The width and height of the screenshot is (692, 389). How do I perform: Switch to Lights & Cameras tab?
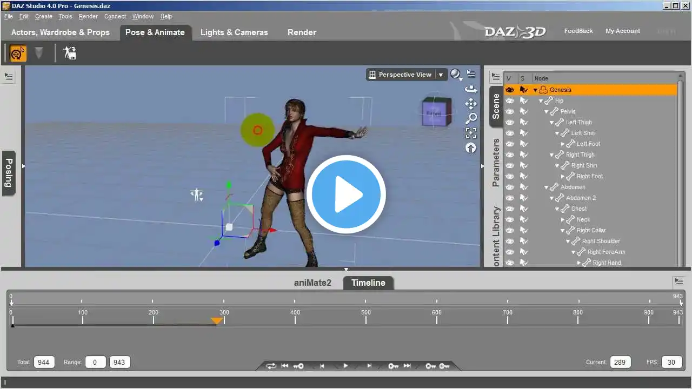(234, 32)
